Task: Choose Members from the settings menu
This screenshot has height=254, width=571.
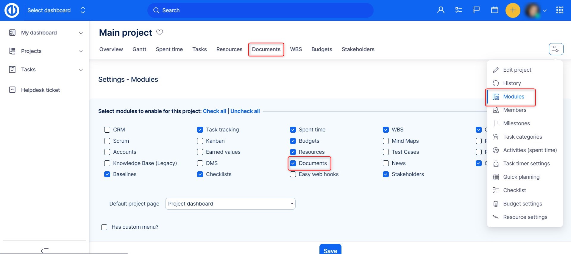Action: click(514, 110)
